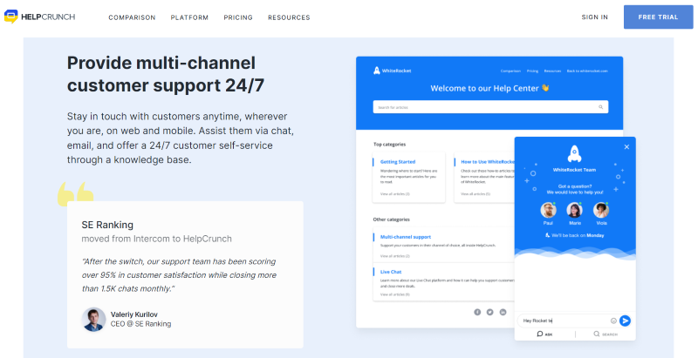
Task: Click the Back to whiterocket.com link
Action: [x=587, y=71]
